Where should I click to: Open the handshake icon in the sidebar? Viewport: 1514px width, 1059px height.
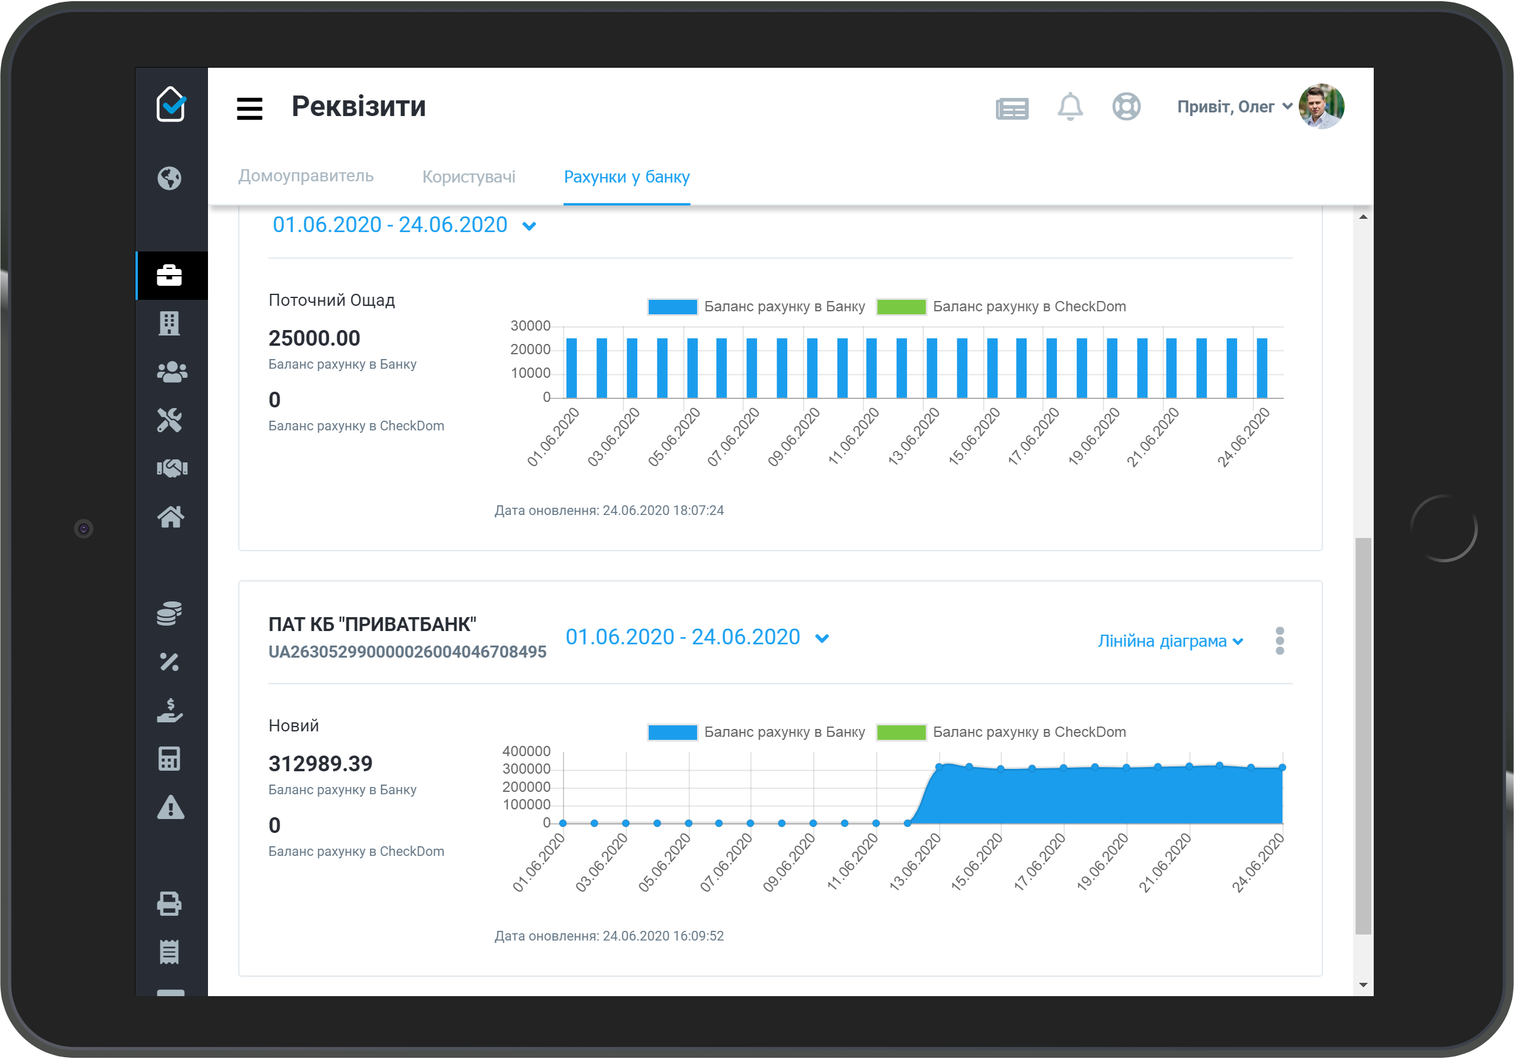coord(172,468)
